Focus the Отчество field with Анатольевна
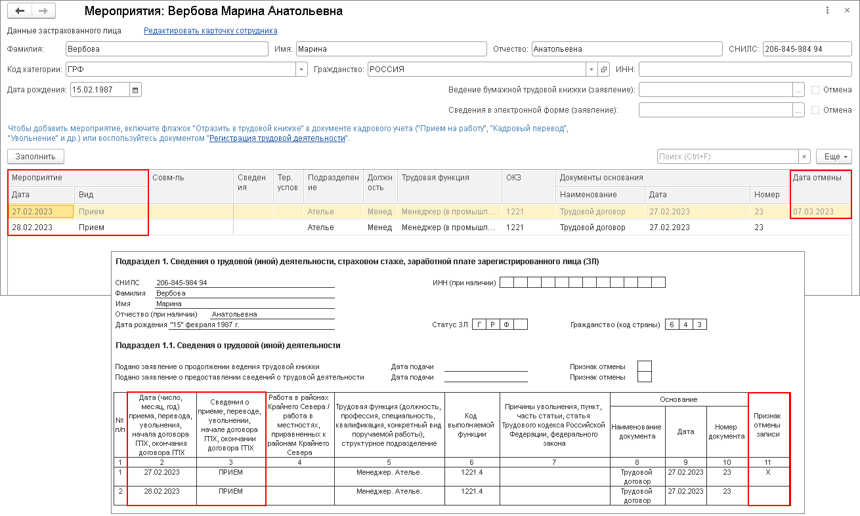Viewport: 860px width, 516px height. coord(626,49)
